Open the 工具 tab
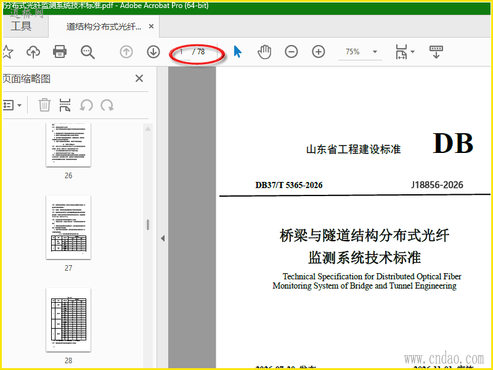 pos(21,26)
